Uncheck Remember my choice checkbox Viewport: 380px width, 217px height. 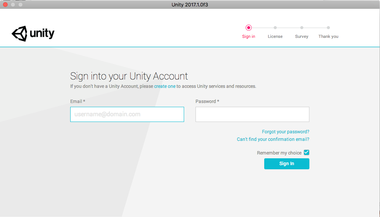306,153
